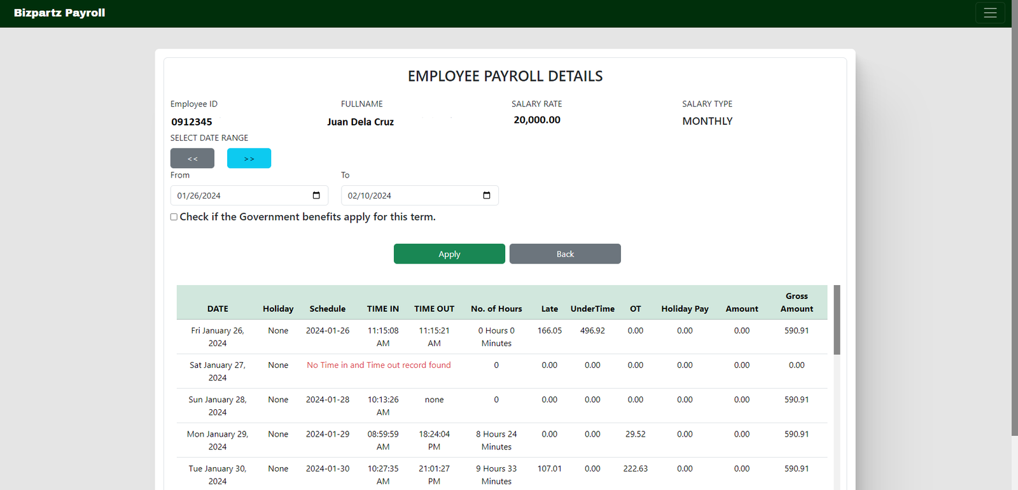
Task: Select the Fri January 26, 2024 row date
Action: pyautogui.click(x=218, y=337)
